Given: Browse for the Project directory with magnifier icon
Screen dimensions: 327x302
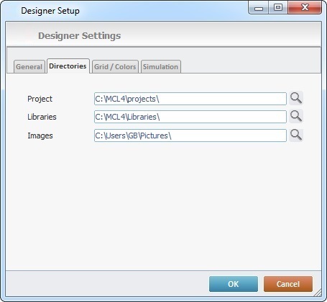Looking at the screenshot, I should pyautogui.click(x=296, y=98).
